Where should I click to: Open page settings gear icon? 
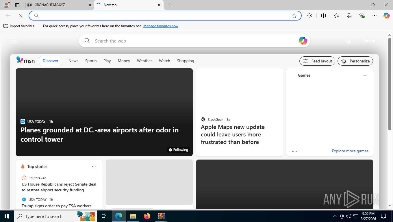349,41
